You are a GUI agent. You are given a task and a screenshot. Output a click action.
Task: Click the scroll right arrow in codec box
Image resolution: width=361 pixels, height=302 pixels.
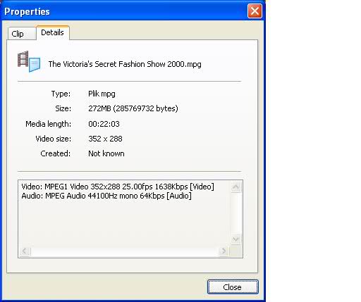click(x=224, y=251)
